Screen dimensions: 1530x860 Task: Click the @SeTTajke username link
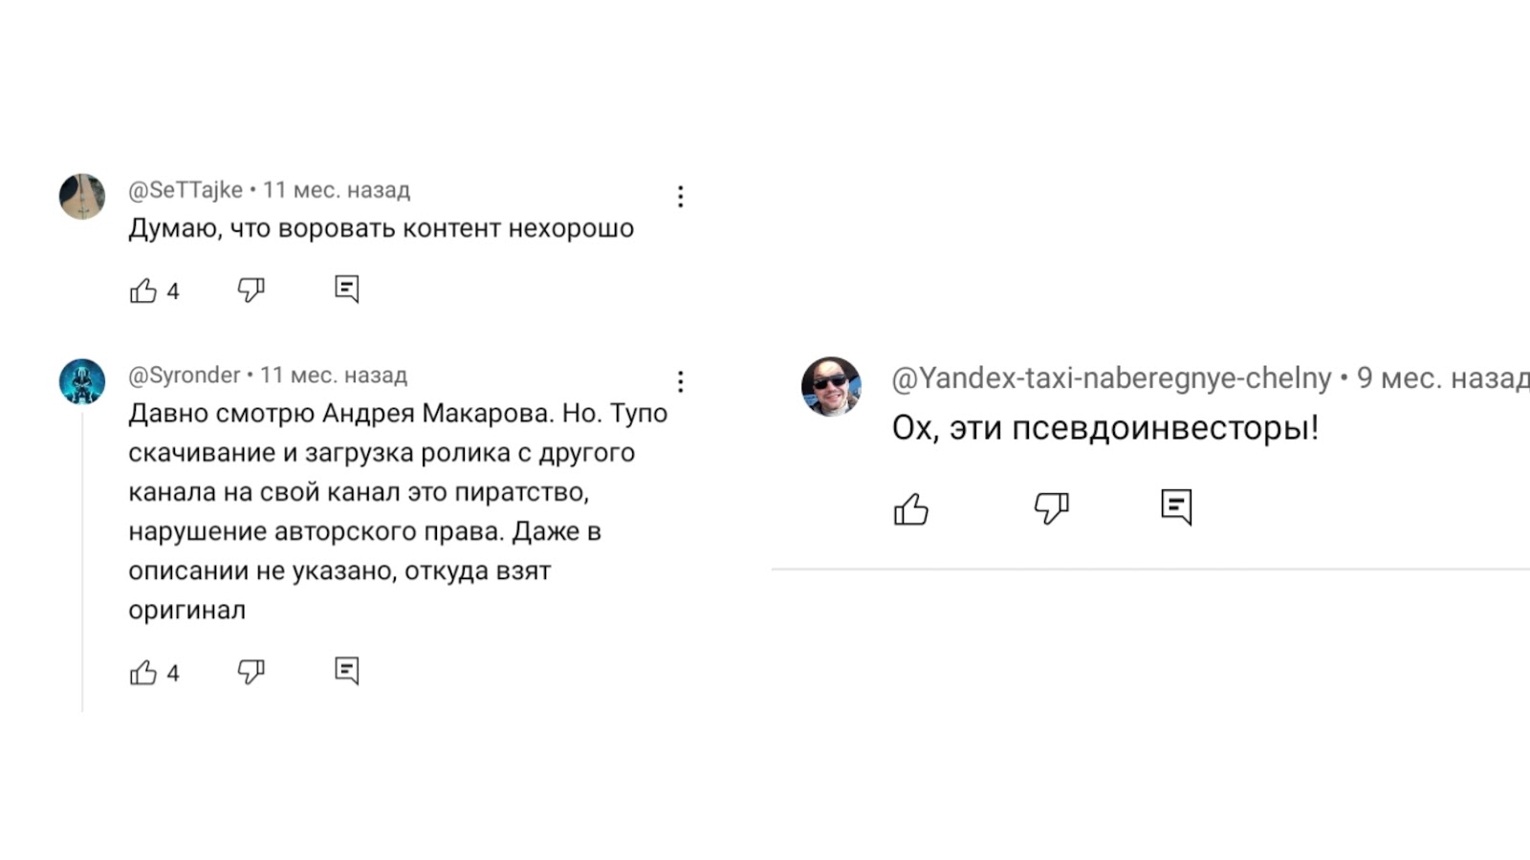pos(186,190)
